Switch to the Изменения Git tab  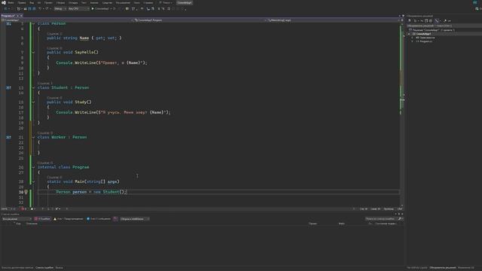(x=466, y=268)
